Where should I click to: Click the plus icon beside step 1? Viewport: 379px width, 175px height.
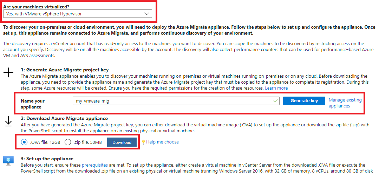tap(8, 72)
